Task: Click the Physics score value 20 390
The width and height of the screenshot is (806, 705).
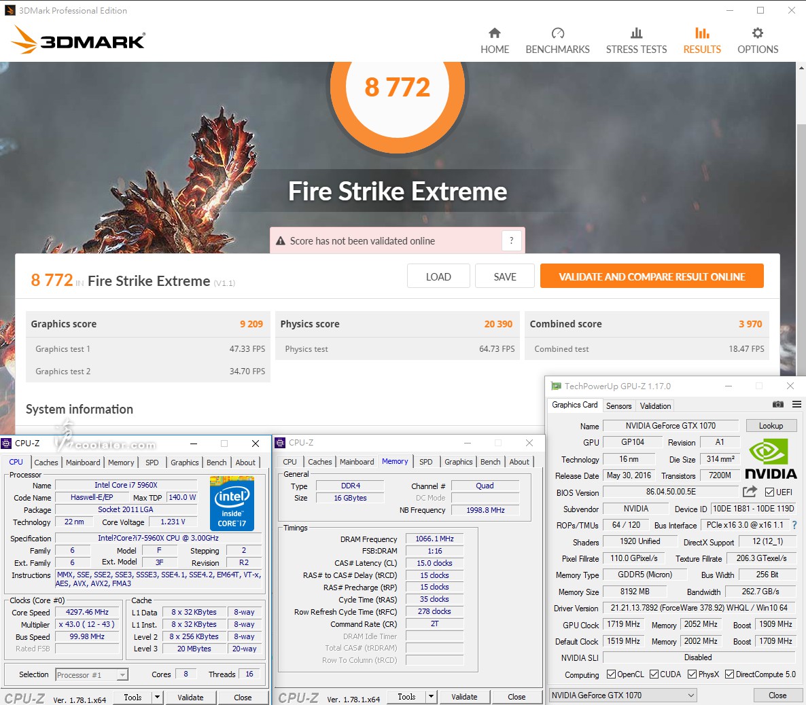Action: tap(498, 324)
